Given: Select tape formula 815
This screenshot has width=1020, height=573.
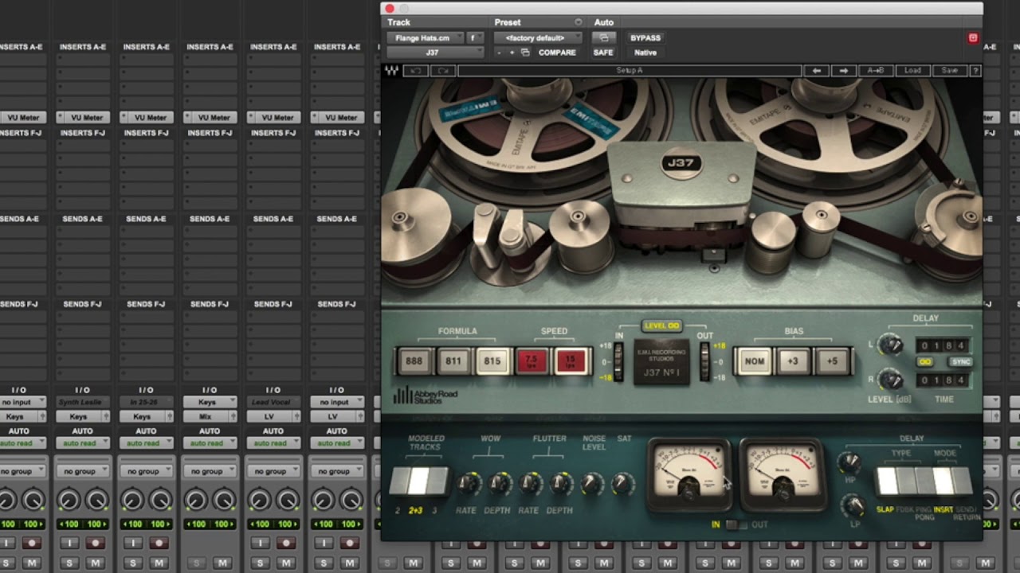Looking at the screenshot, I should pos(492,361).
